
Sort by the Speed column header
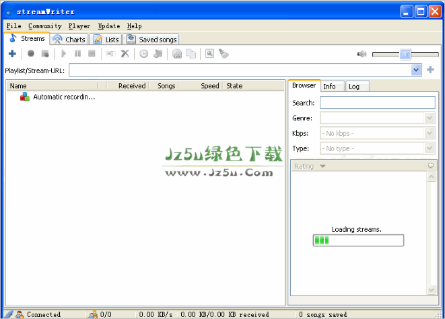tap(201, 86)
